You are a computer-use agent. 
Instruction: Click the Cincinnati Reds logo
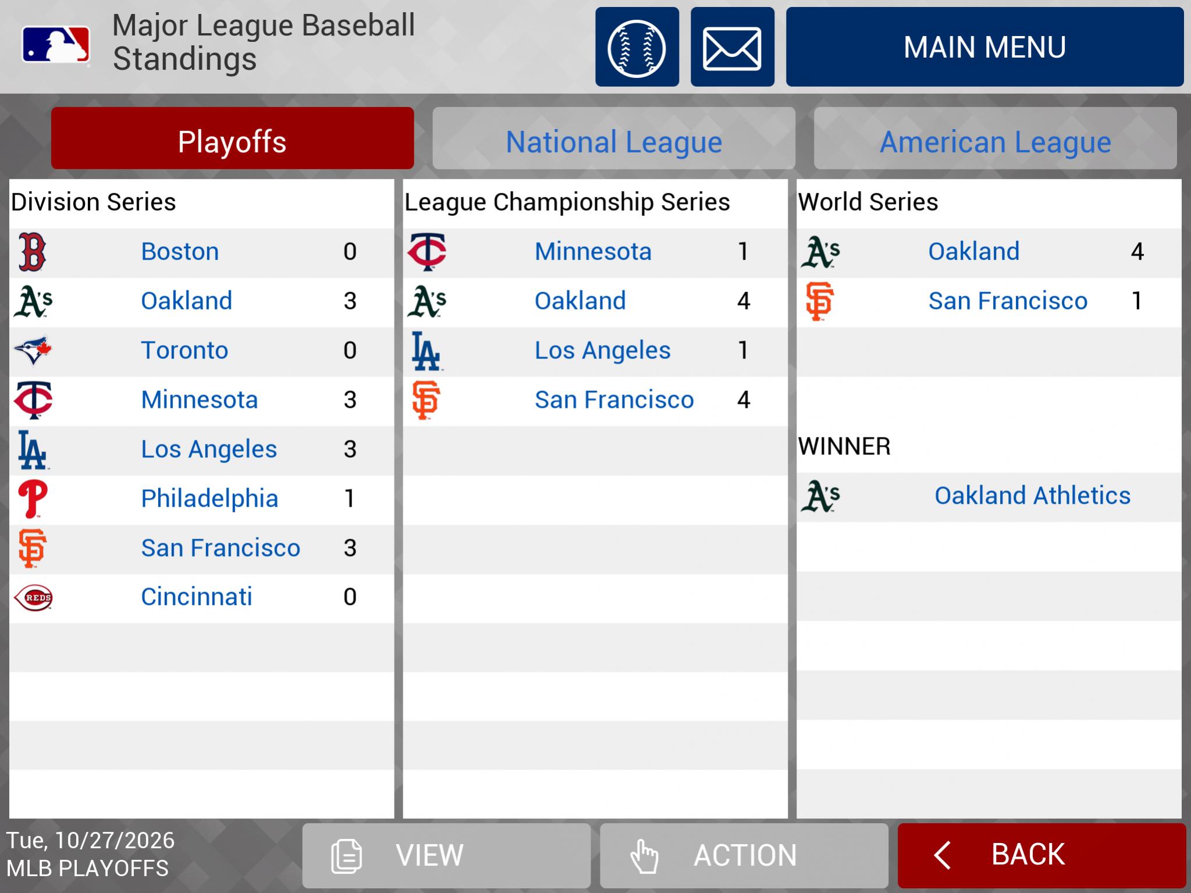coord(33,597)
